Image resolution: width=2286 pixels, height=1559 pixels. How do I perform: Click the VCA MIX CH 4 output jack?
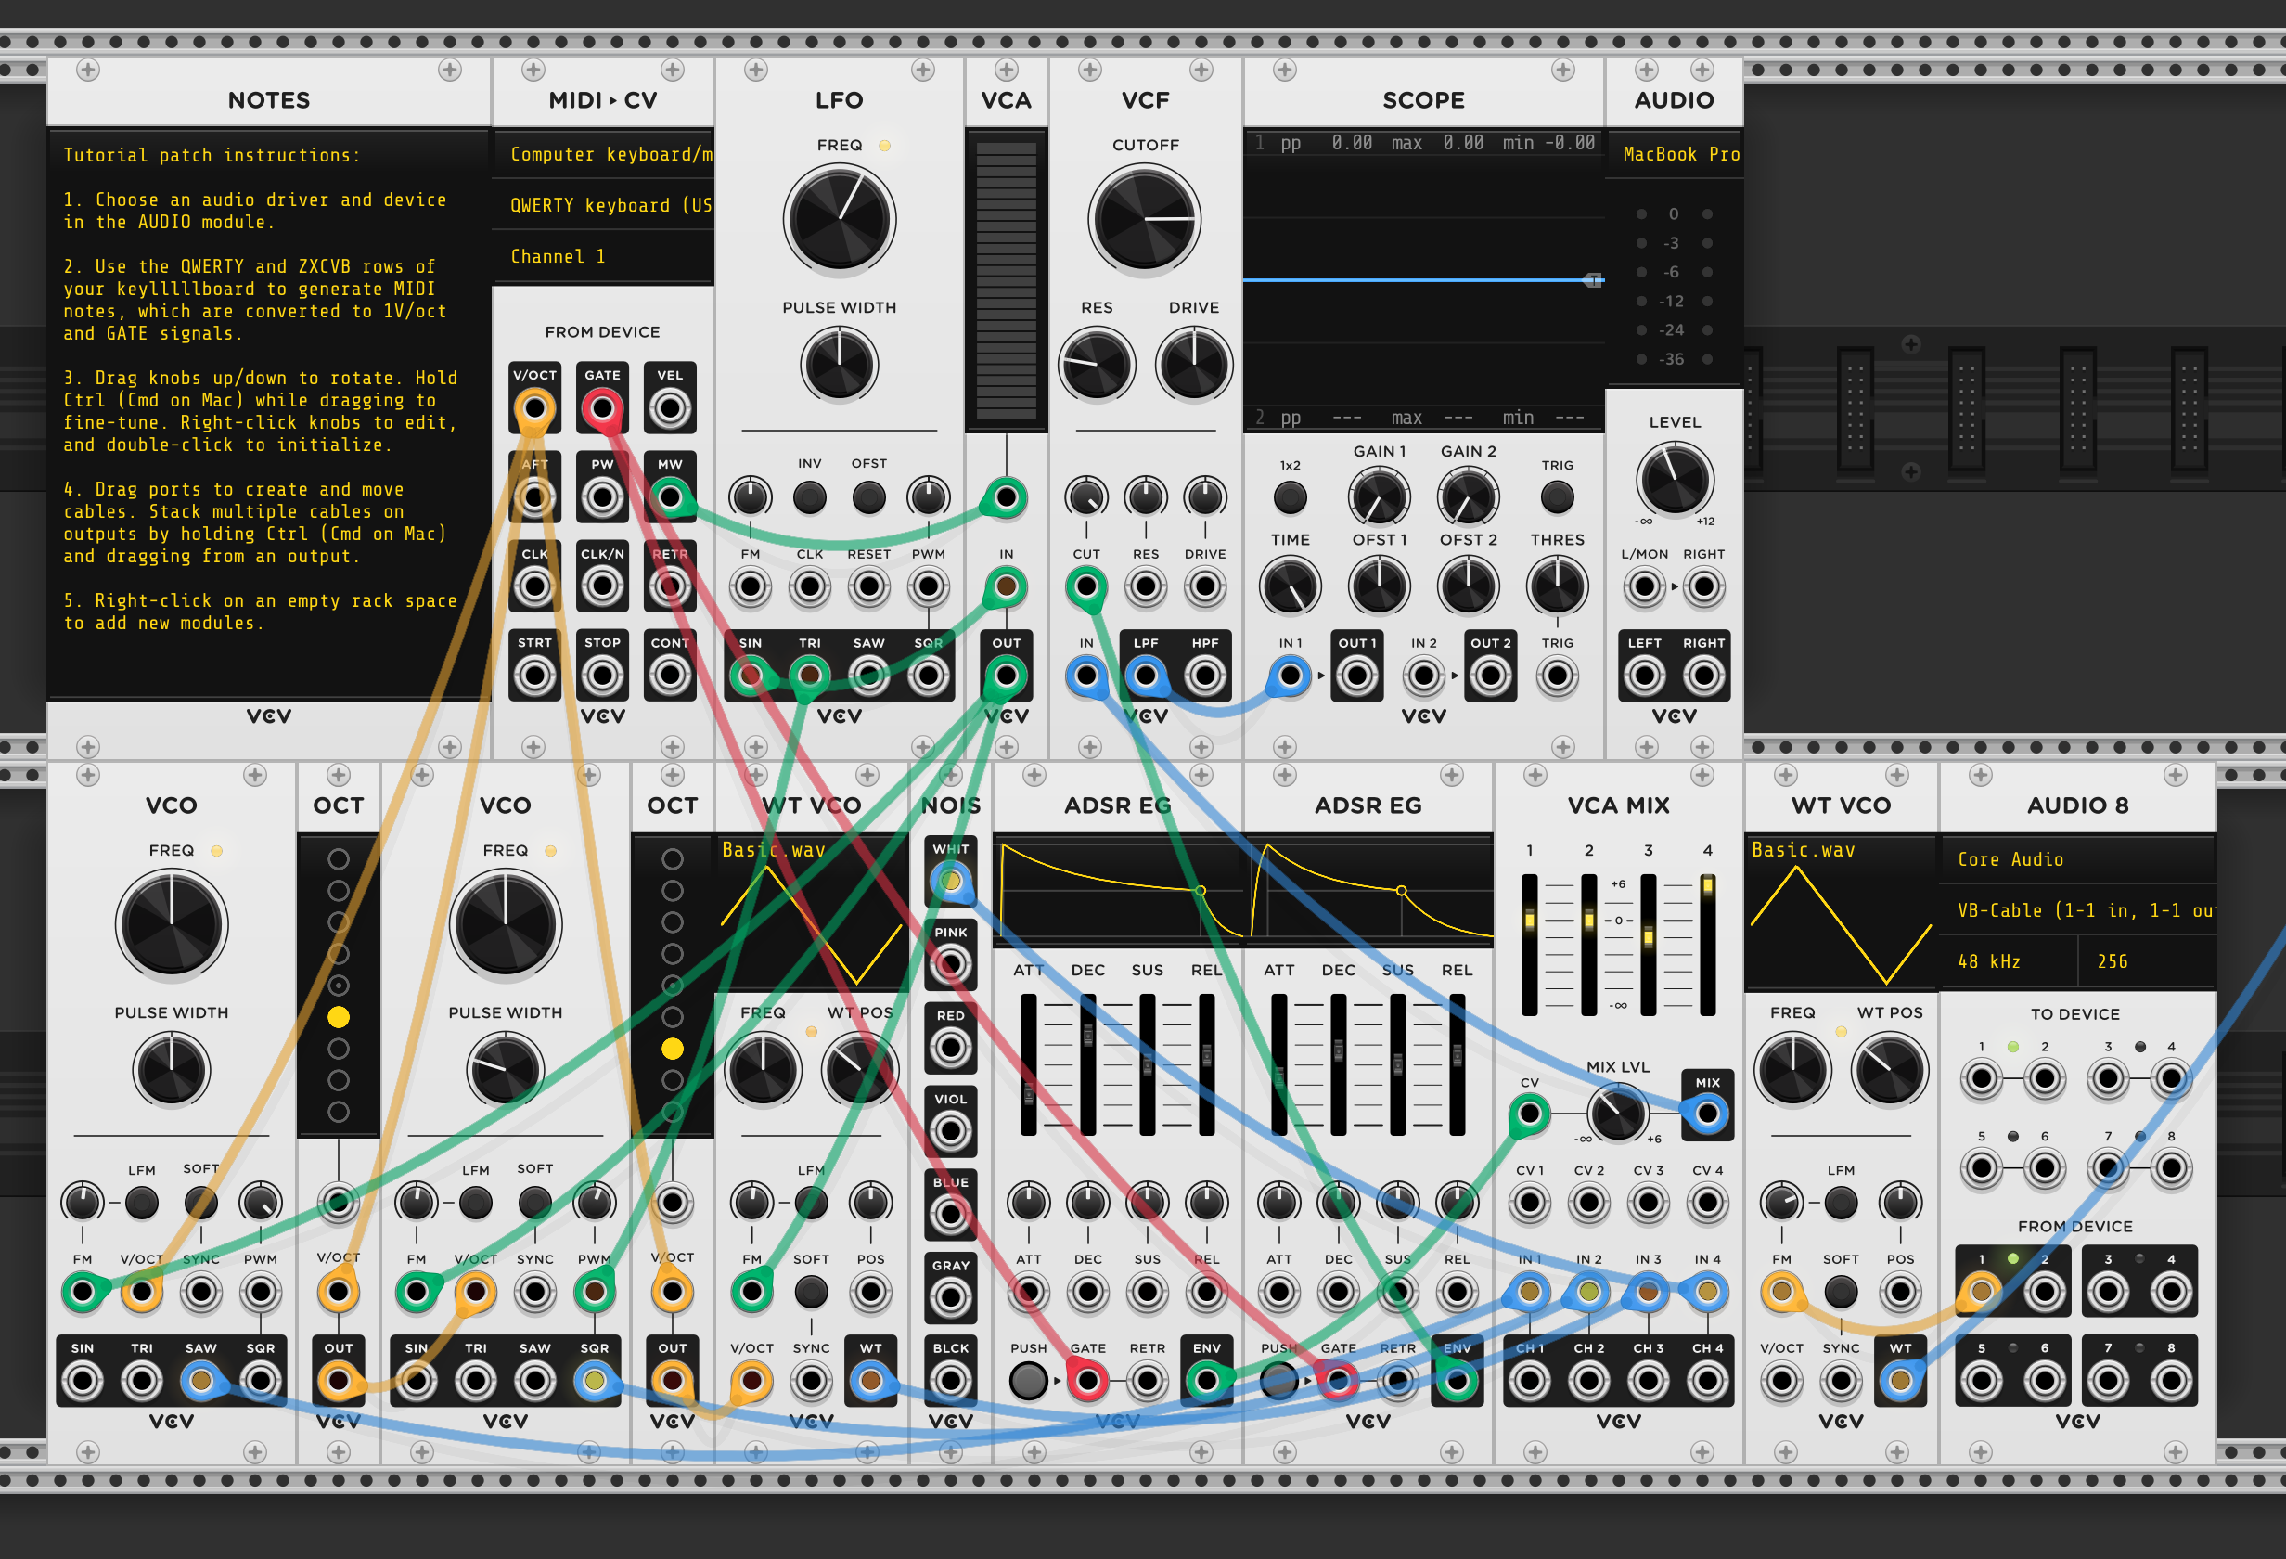1708,1381
